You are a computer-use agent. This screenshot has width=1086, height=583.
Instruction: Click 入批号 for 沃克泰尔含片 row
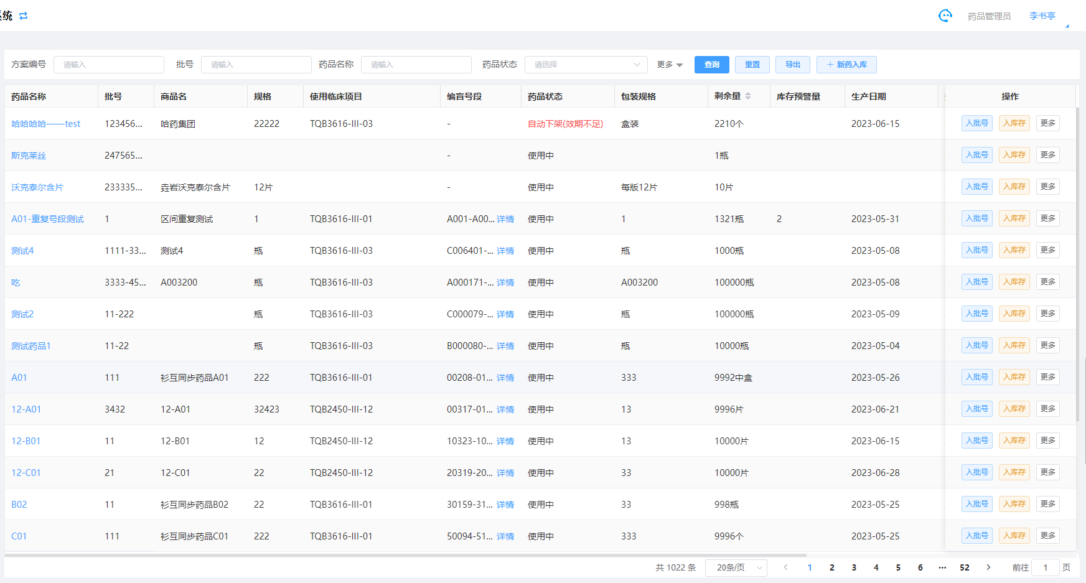977,187
